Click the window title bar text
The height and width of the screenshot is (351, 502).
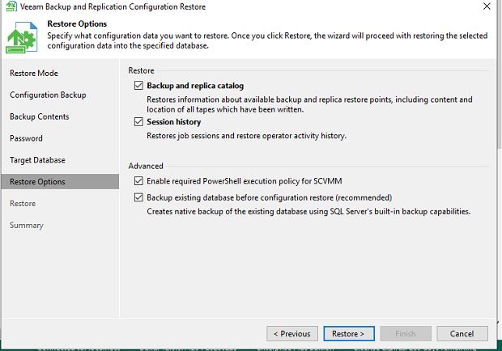point(113,6)
